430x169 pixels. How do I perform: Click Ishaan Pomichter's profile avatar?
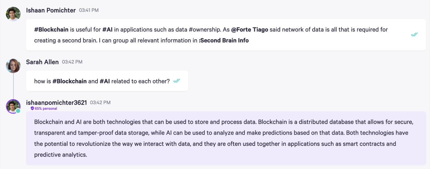[x=13, y=14]
